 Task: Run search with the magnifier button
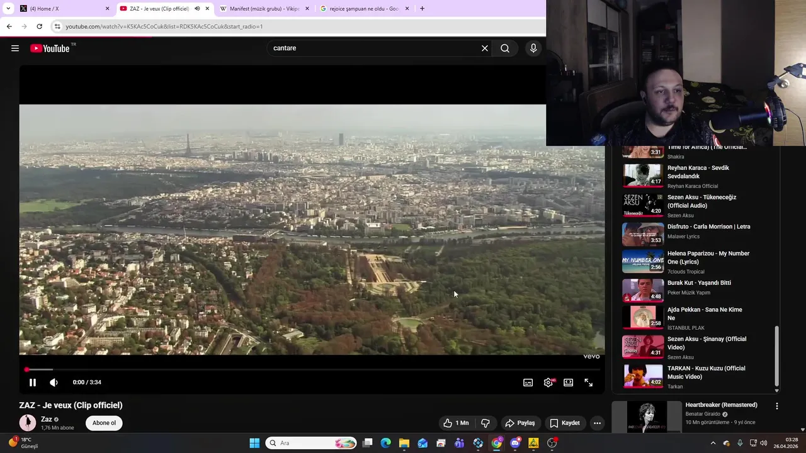505,48
